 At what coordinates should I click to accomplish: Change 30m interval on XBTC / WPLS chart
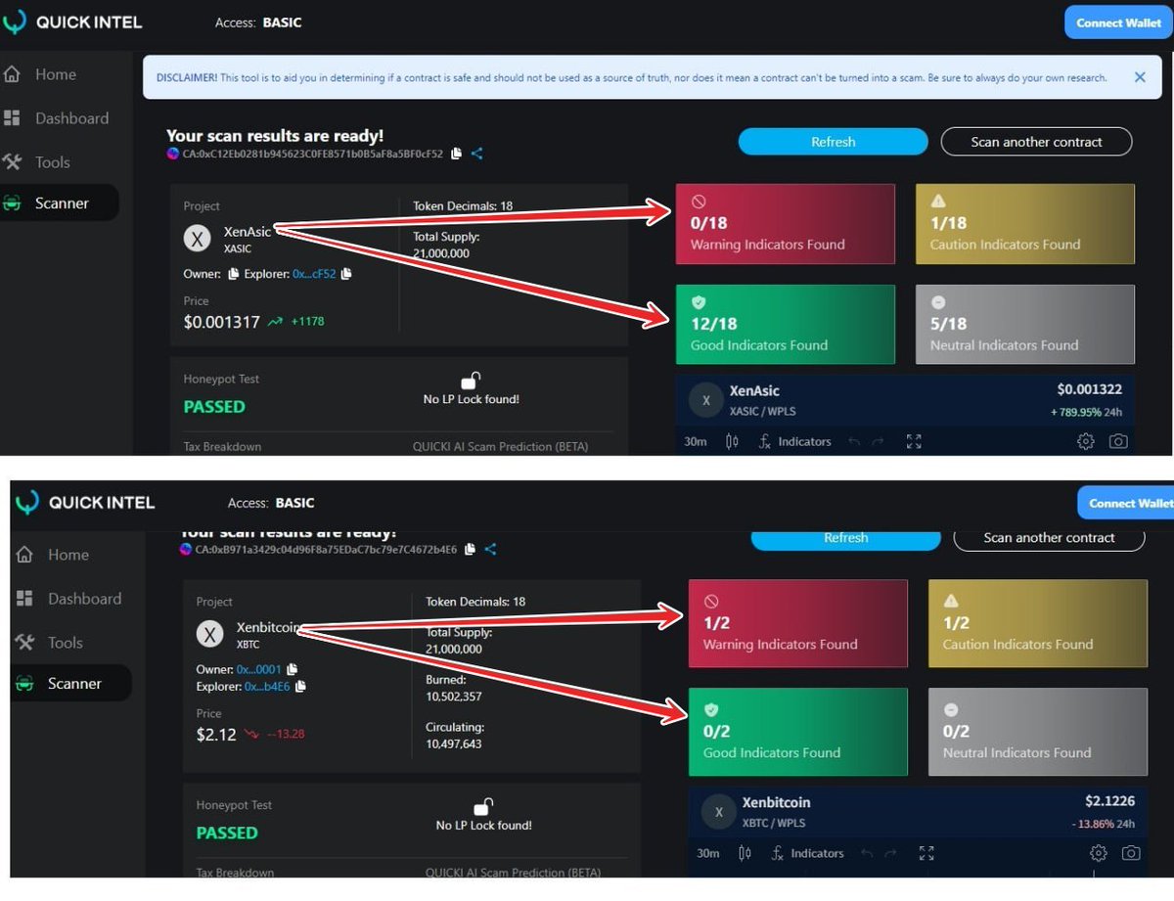point(708,853)
